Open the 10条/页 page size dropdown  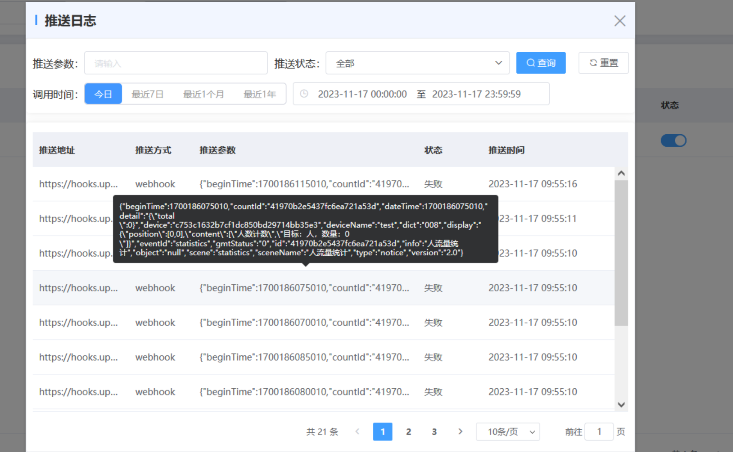(x=507, y=431)
